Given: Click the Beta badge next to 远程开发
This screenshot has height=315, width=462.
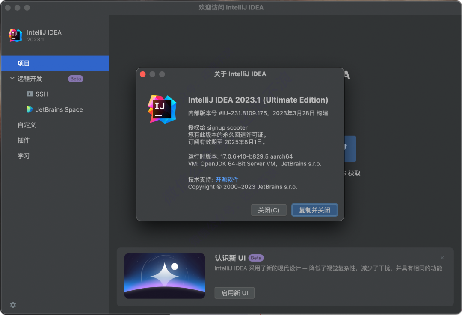Looking at the screenshot, I should pos(76,79).
